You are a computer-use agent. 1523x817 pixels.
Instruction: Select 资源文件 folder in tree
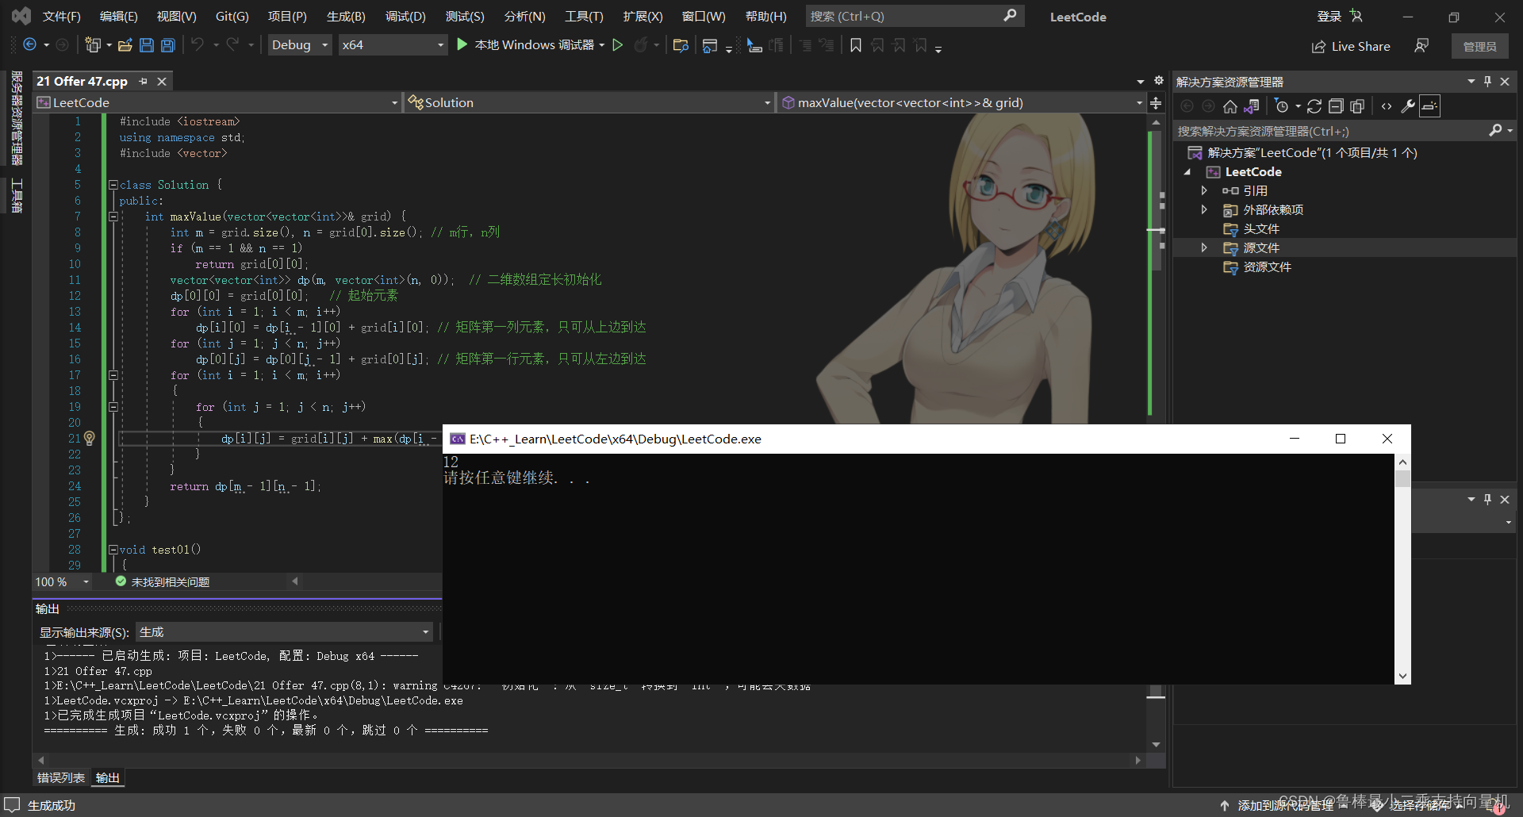(1267, 267)
